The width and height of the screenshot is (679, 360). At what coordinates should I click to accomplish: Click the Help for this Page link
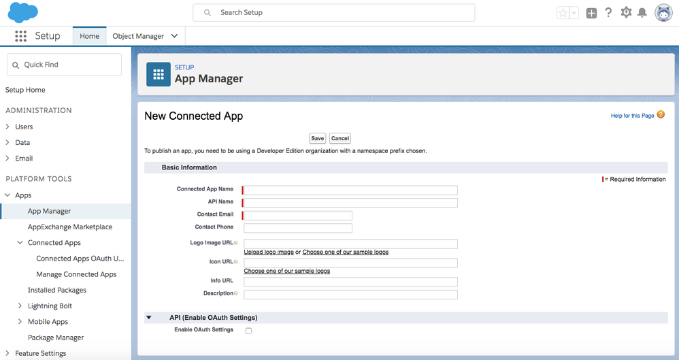pos(632,116)
